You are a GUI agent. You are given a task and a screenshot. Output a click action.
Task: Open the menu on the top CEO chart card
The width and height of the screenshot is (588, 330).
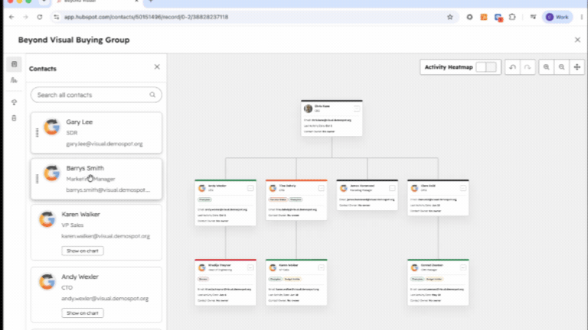[357, 108]
